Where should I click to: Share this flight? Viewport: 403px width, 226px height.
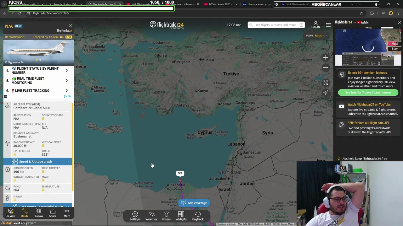click(x=53, y=213)
